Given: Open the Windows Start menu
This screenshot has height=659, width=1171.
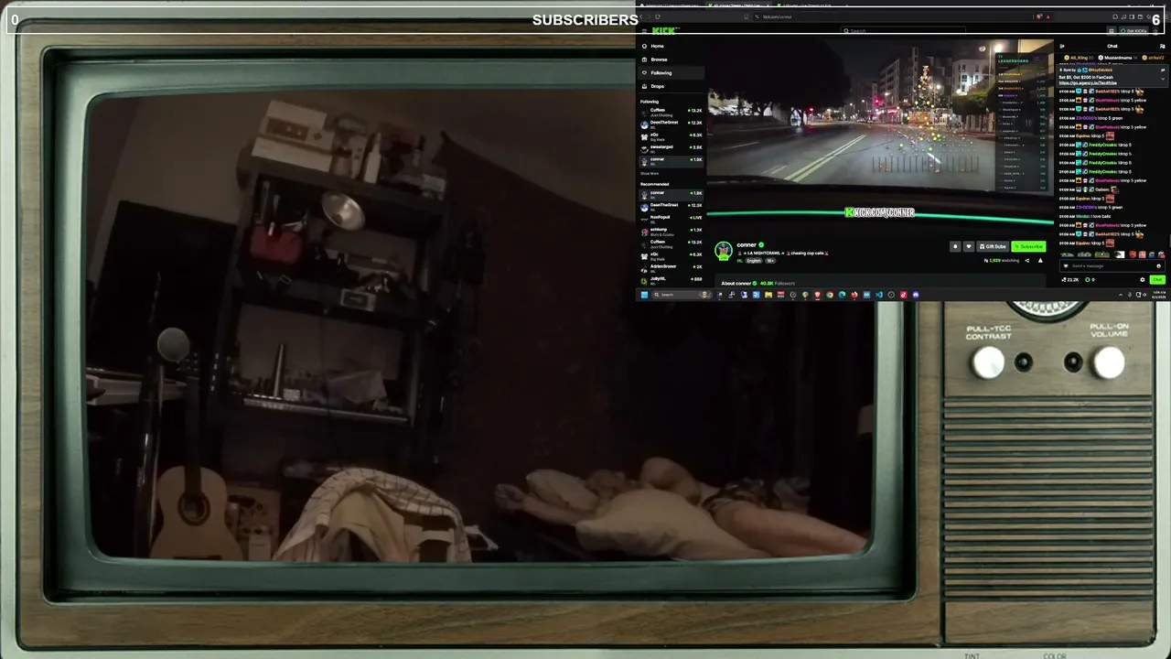Looking at the screenshot, I should (644, 295).
